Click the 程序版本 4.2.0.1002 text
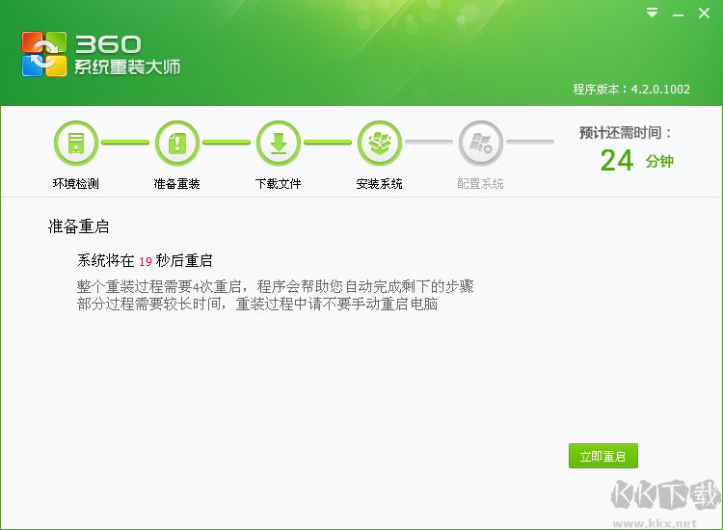Image resolution: width=723 pixels, height=530 pixels. 631,89
